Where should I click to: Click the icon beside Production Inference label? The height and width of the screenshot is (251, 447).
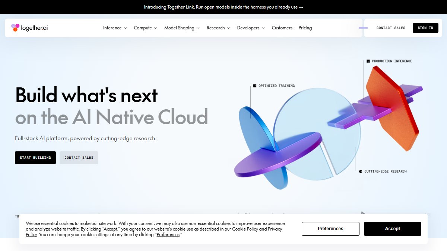tap(368, 61)
